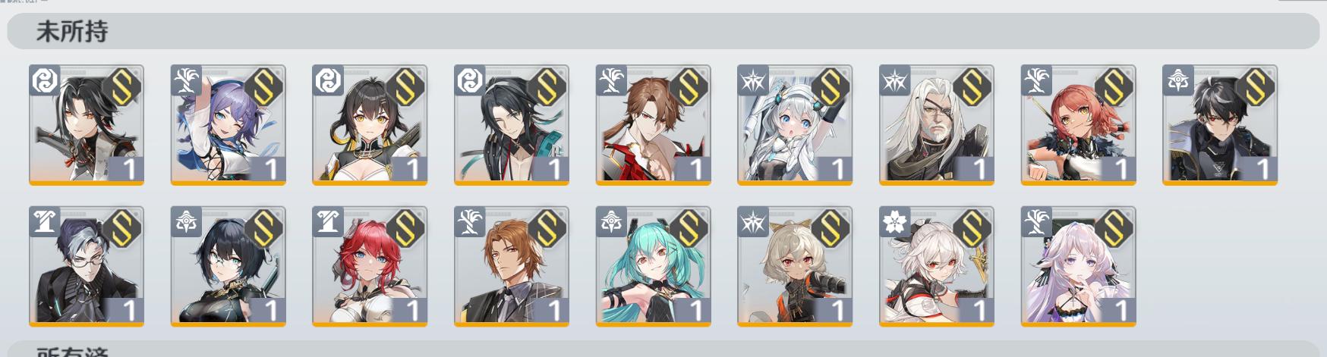
Task: Click the star class icon on cat-eared girl card
Action: [753, 222]
